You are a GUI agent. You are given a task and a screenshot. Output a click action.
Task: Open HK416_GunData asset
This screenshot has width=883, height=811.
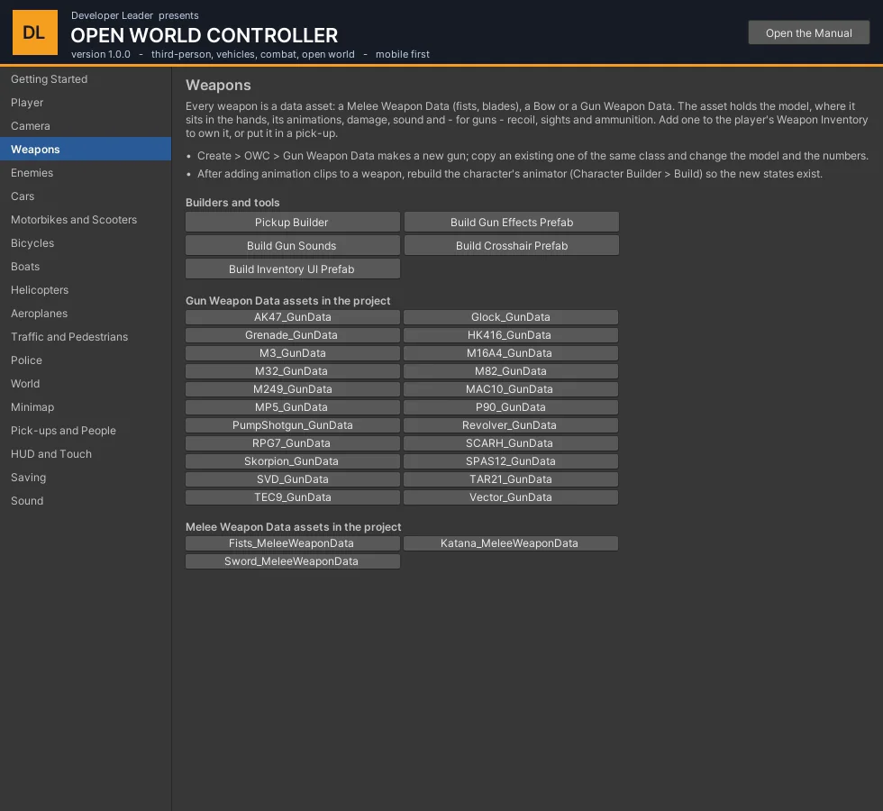tap(511, 335)
